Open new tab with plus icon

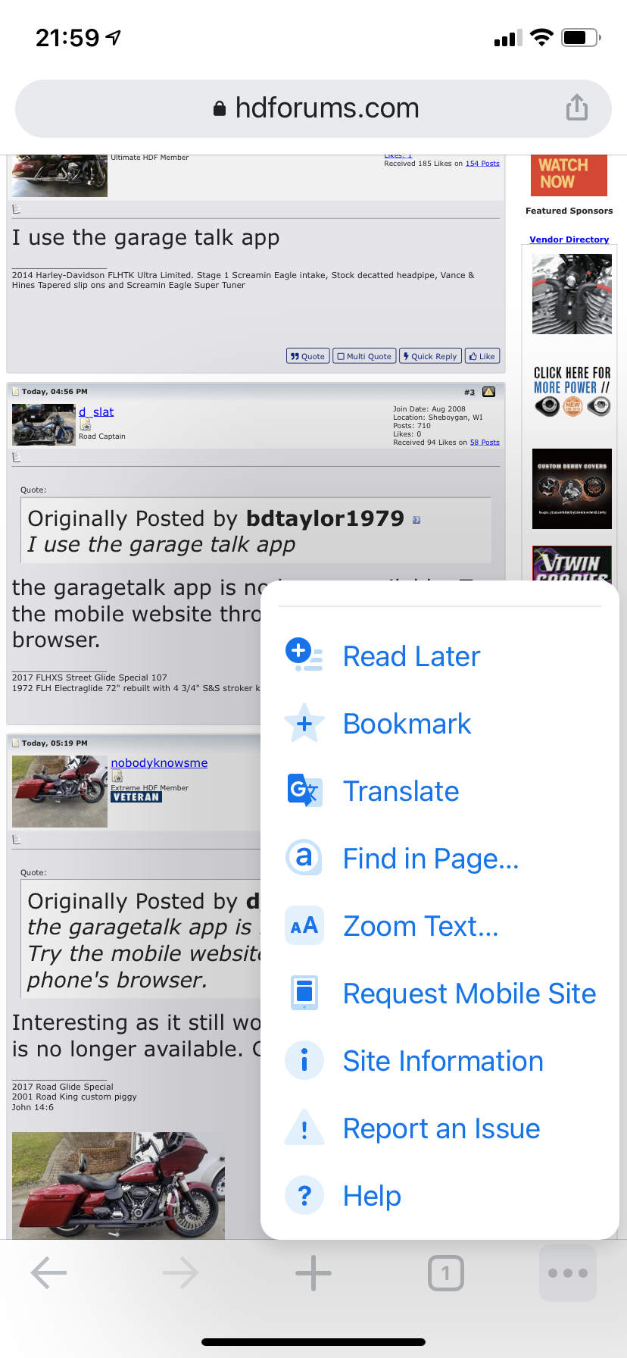coord(313,1273)
